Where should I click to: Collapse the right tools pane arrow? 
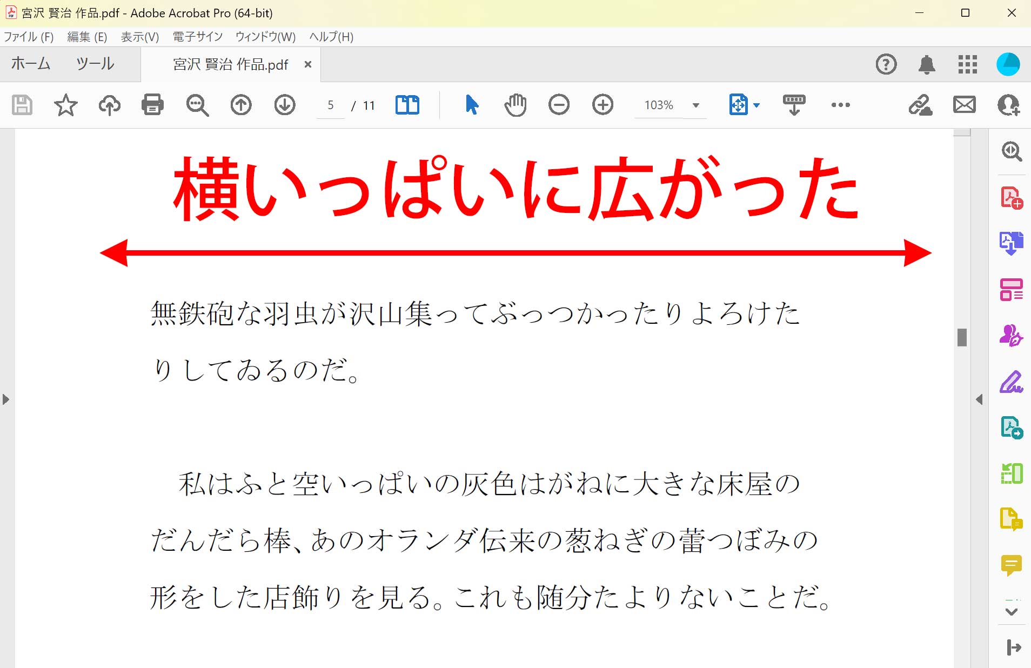tap(979, 399)
